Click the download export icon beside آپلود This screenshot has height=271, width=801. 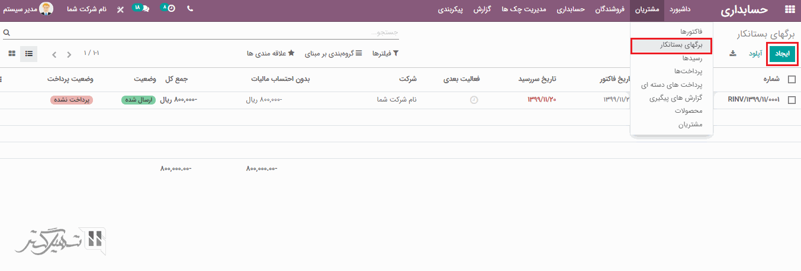click(732, 54)
